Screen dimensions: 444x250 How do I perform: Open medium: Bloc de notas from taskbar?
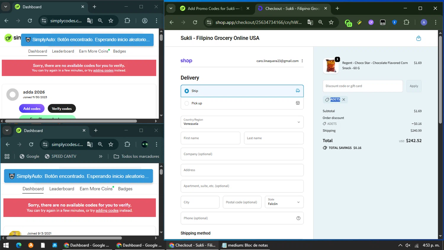(245, 245)
